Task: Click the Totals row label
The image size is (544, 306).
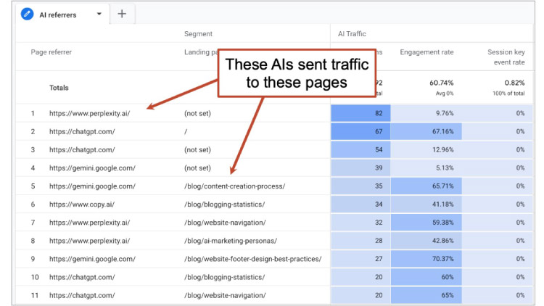Action: coord(59,88)
